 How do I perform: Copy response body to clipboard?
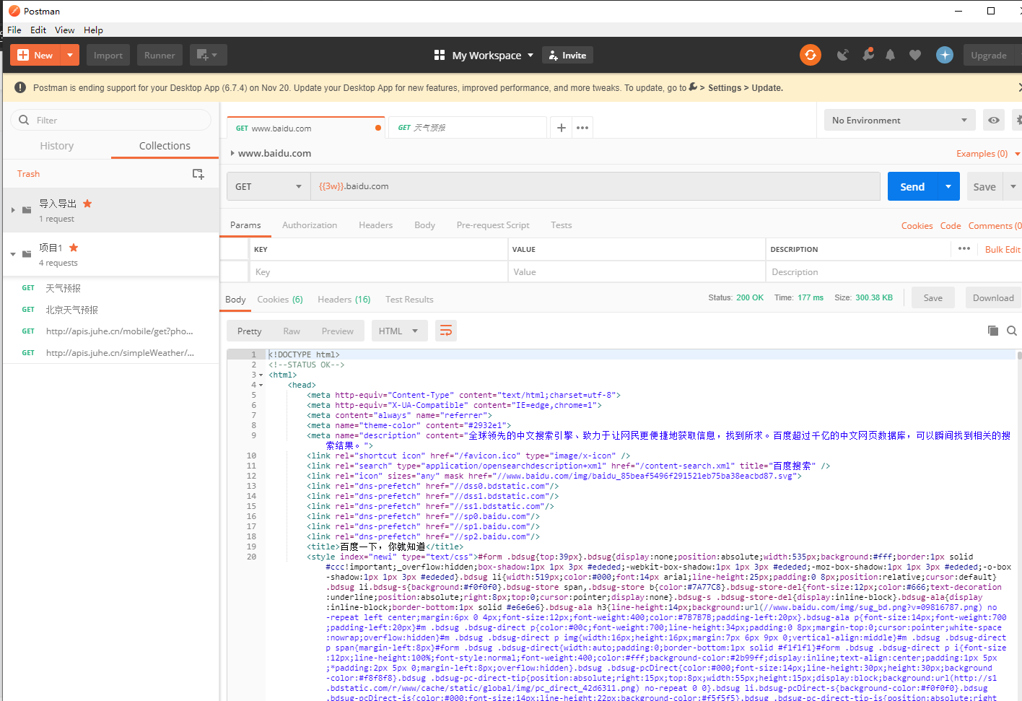point(993,331)
